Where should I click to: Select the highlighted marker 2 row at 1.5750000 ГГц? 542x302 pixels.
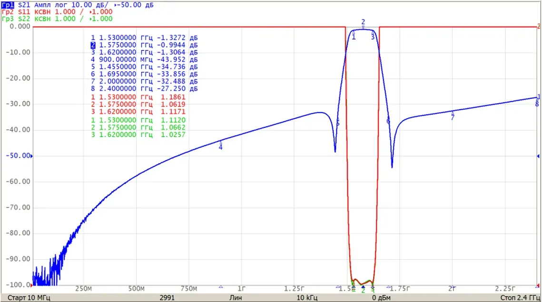144,45
